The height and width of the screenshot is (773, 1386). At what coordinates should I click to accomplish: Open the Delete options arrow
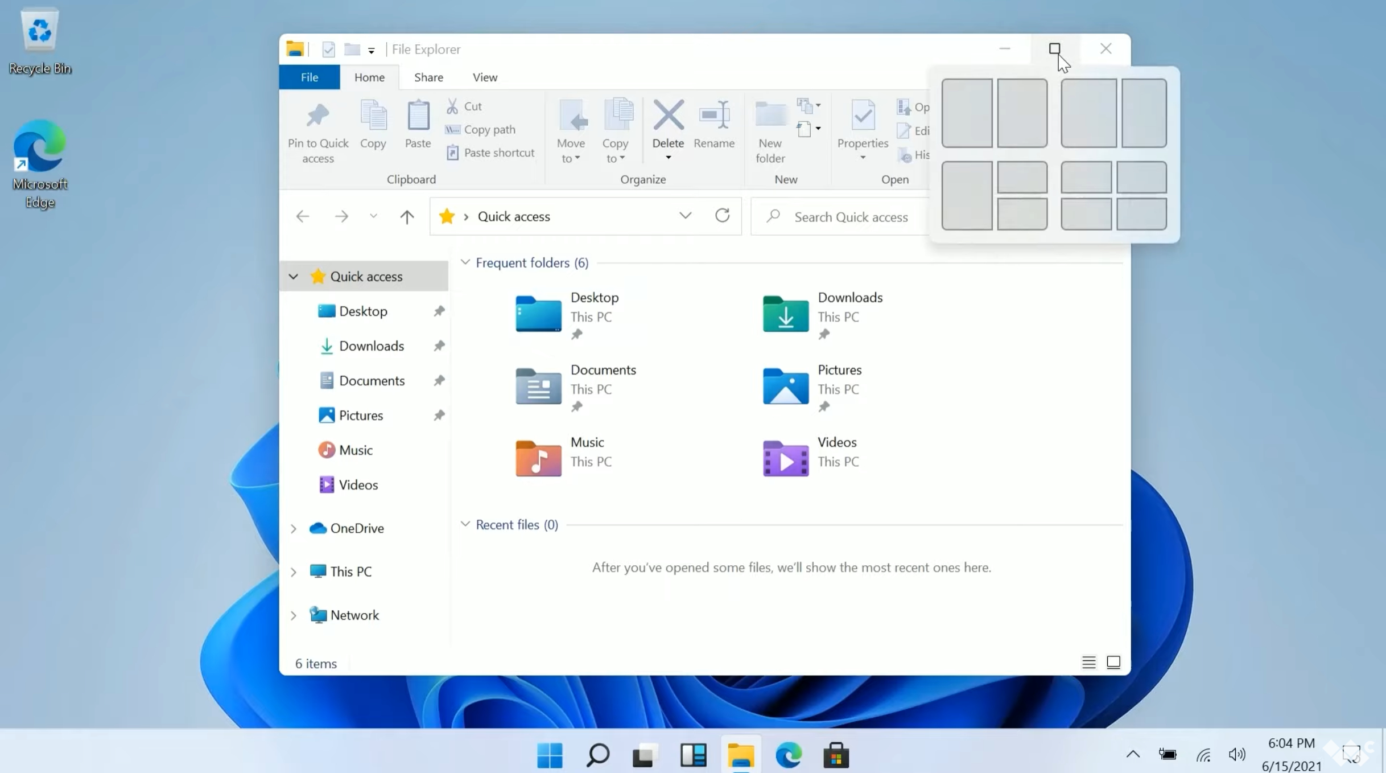point(669,158)
